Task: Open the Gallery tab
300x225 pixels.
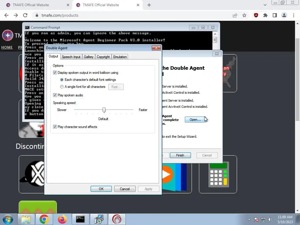Action: [88, 57]
